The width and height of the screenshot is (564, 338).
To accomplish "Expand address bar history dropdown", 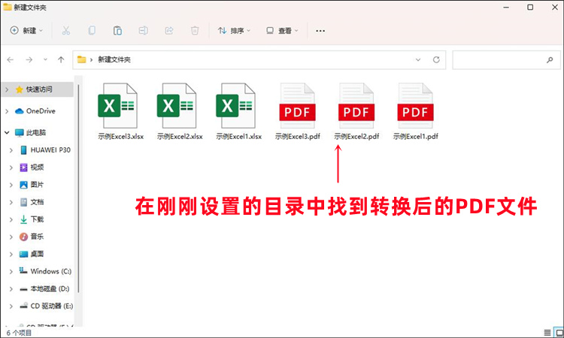I will click(418, 59).
